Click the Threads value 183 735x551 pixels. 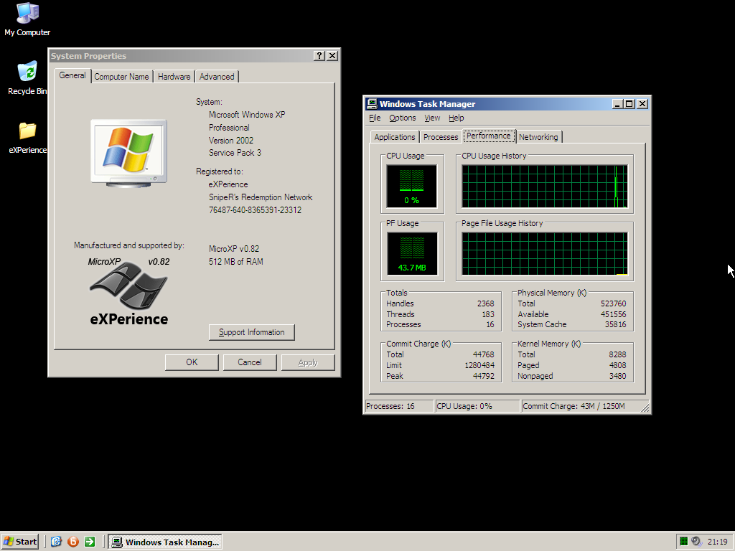[x=488, y=314]
